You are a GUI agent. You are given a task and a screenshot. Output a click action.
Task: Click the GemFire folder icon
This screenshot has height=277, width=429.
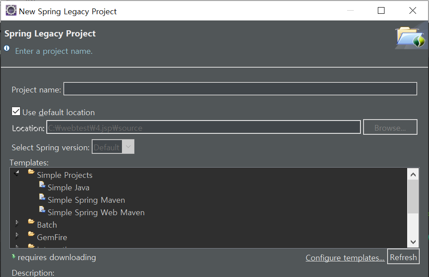click(x=31, y=234)
